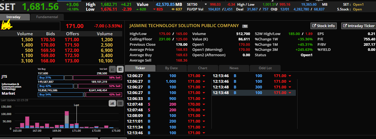
Task: Click the P/E value 755.40
Action: tap(369, 39)
